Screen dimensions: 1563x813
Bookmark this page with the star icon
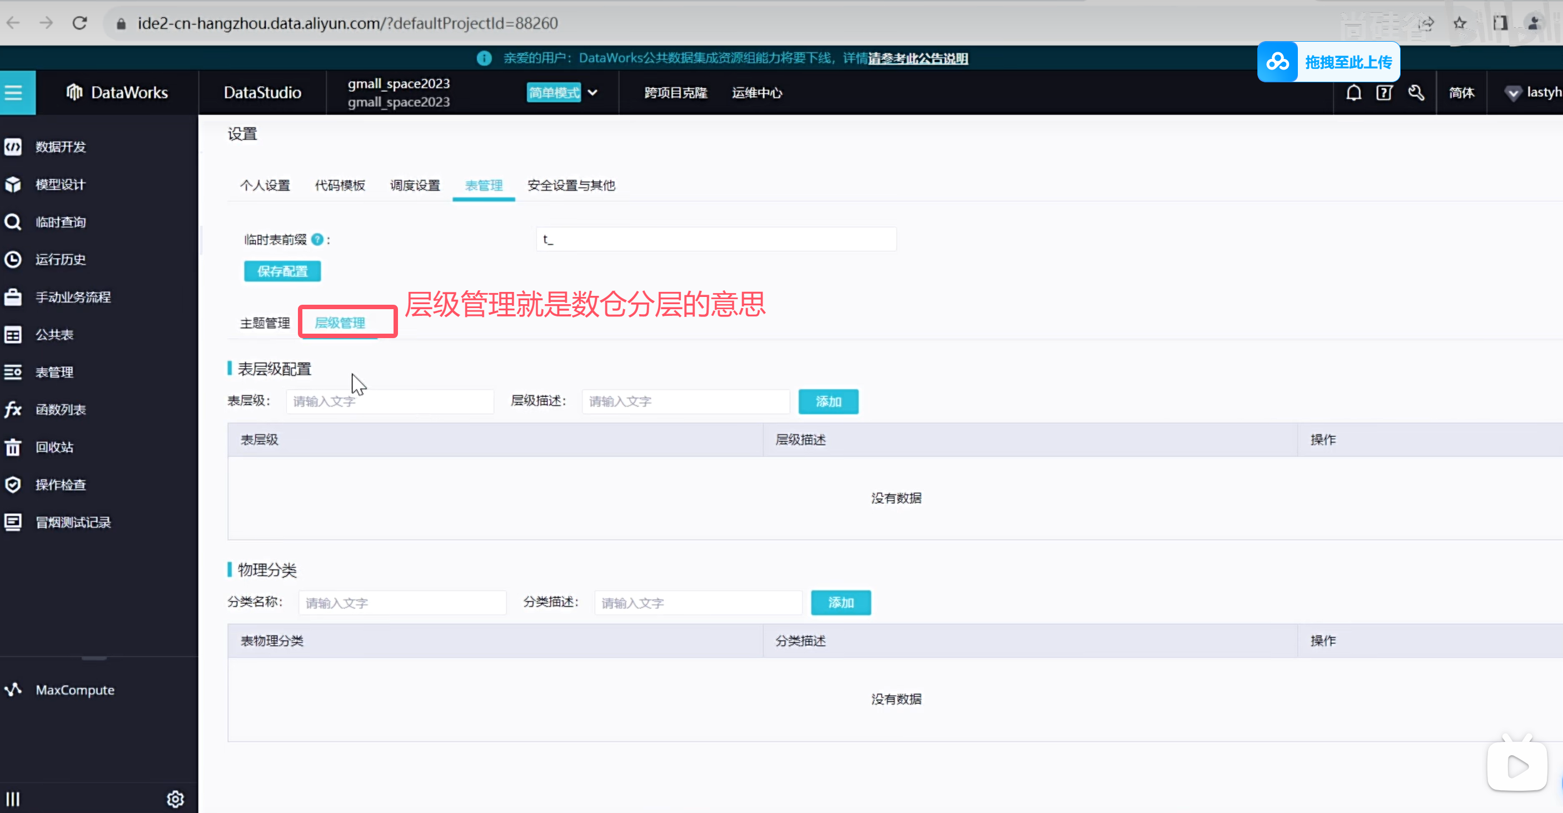pyautogui.click(x=1459, y=23)
